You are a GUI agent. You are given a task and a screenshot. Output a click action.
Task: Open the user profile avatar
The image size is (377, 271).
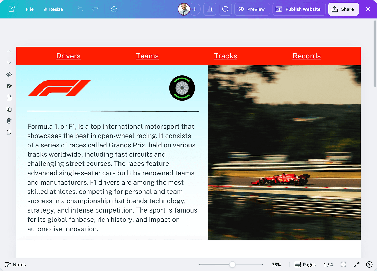(x=184, y=9)
